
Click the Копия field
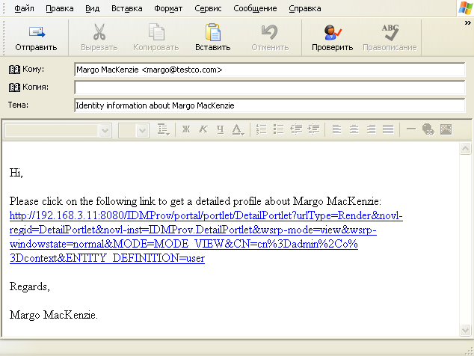pos(269,88)
